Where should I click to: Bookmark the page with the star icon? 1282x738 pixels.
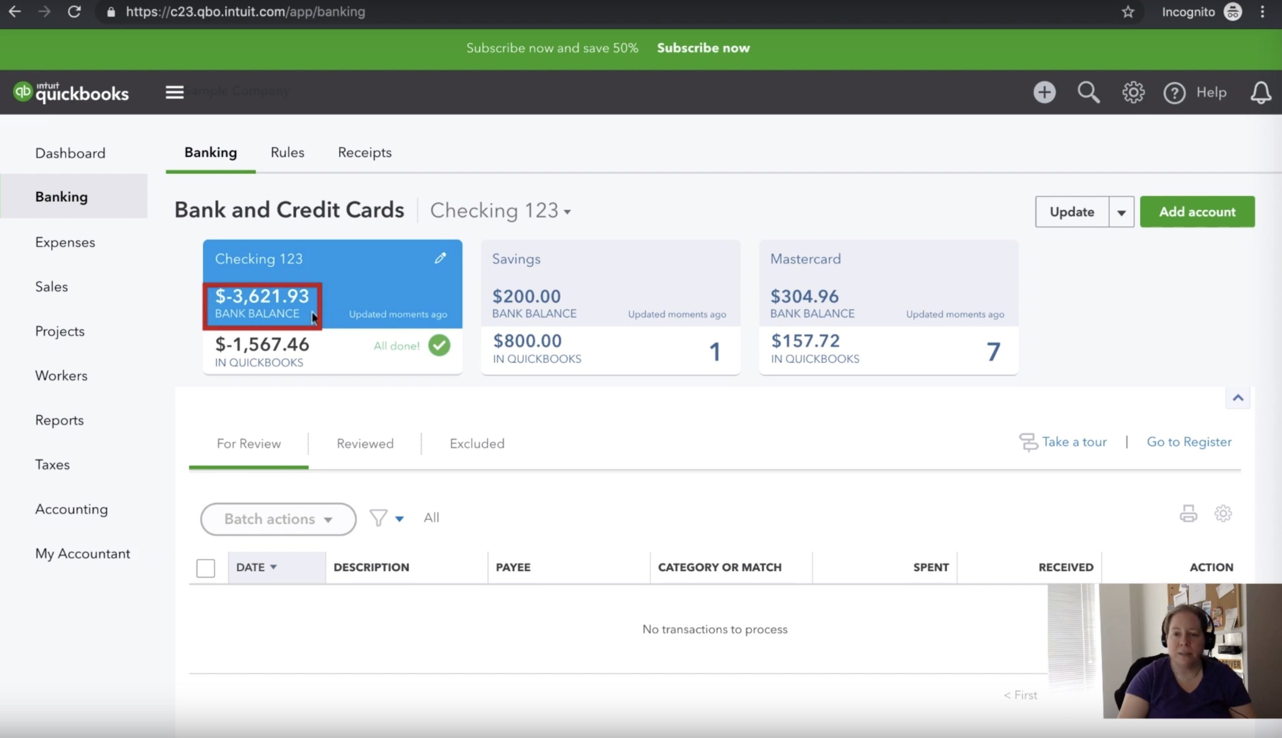click(1127, 12)
